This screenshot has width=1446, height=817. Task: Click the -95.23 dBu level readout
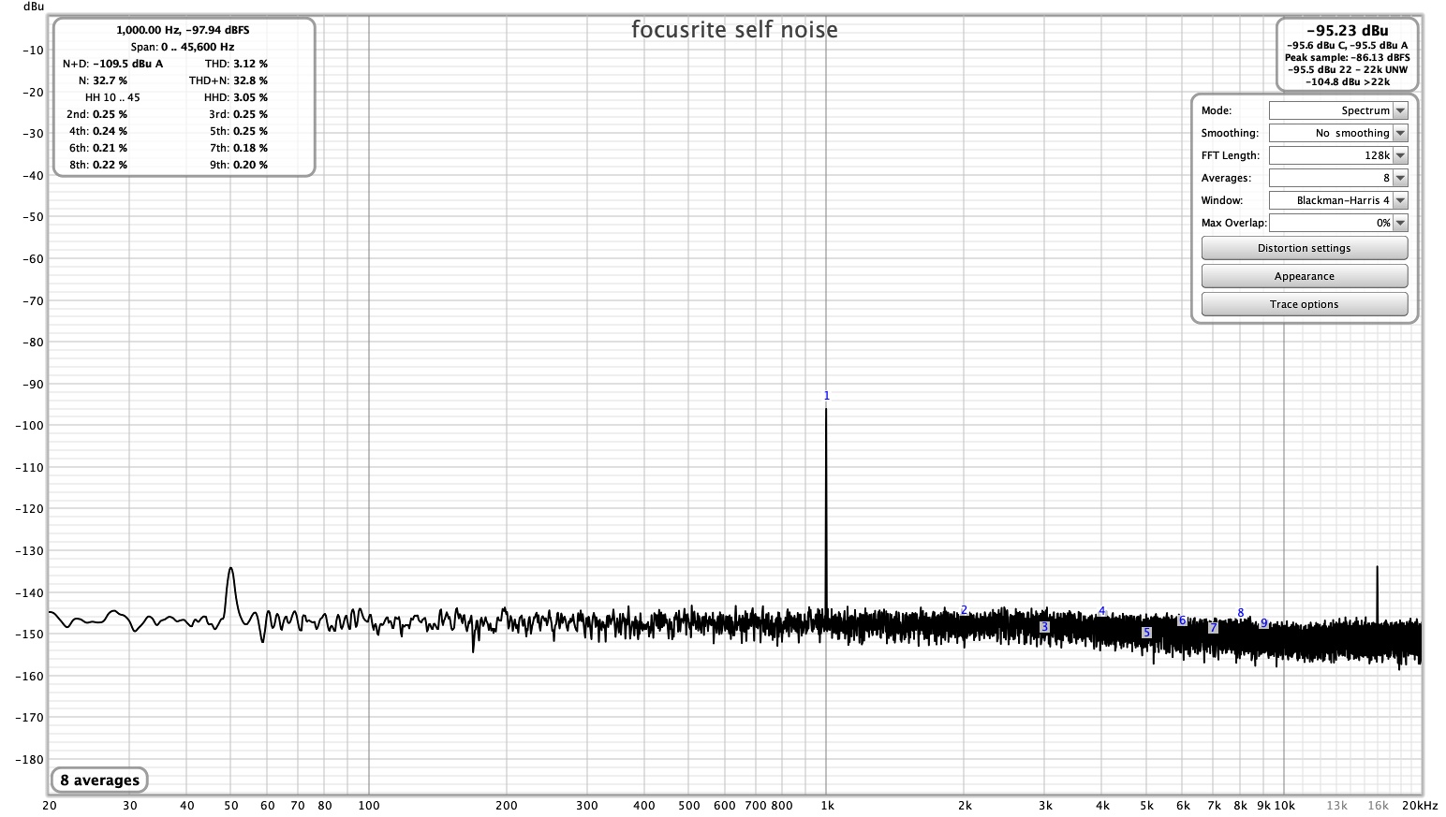coord(1347,30)
